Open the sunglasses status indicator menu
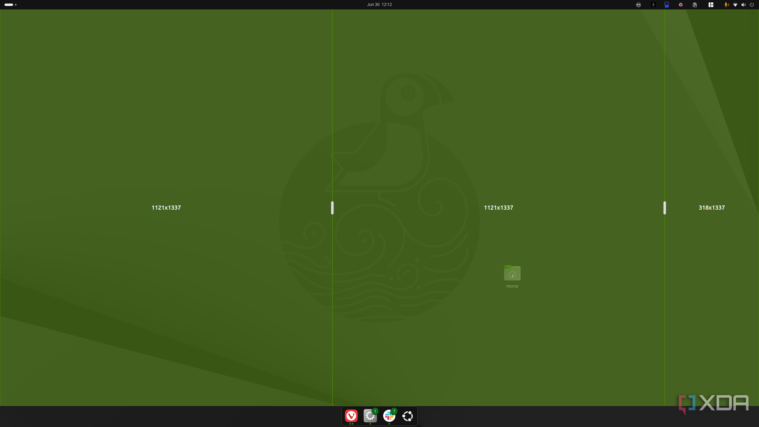Viewport: 759px width, 427px height. pyautogui.click(x=638, y=5)
